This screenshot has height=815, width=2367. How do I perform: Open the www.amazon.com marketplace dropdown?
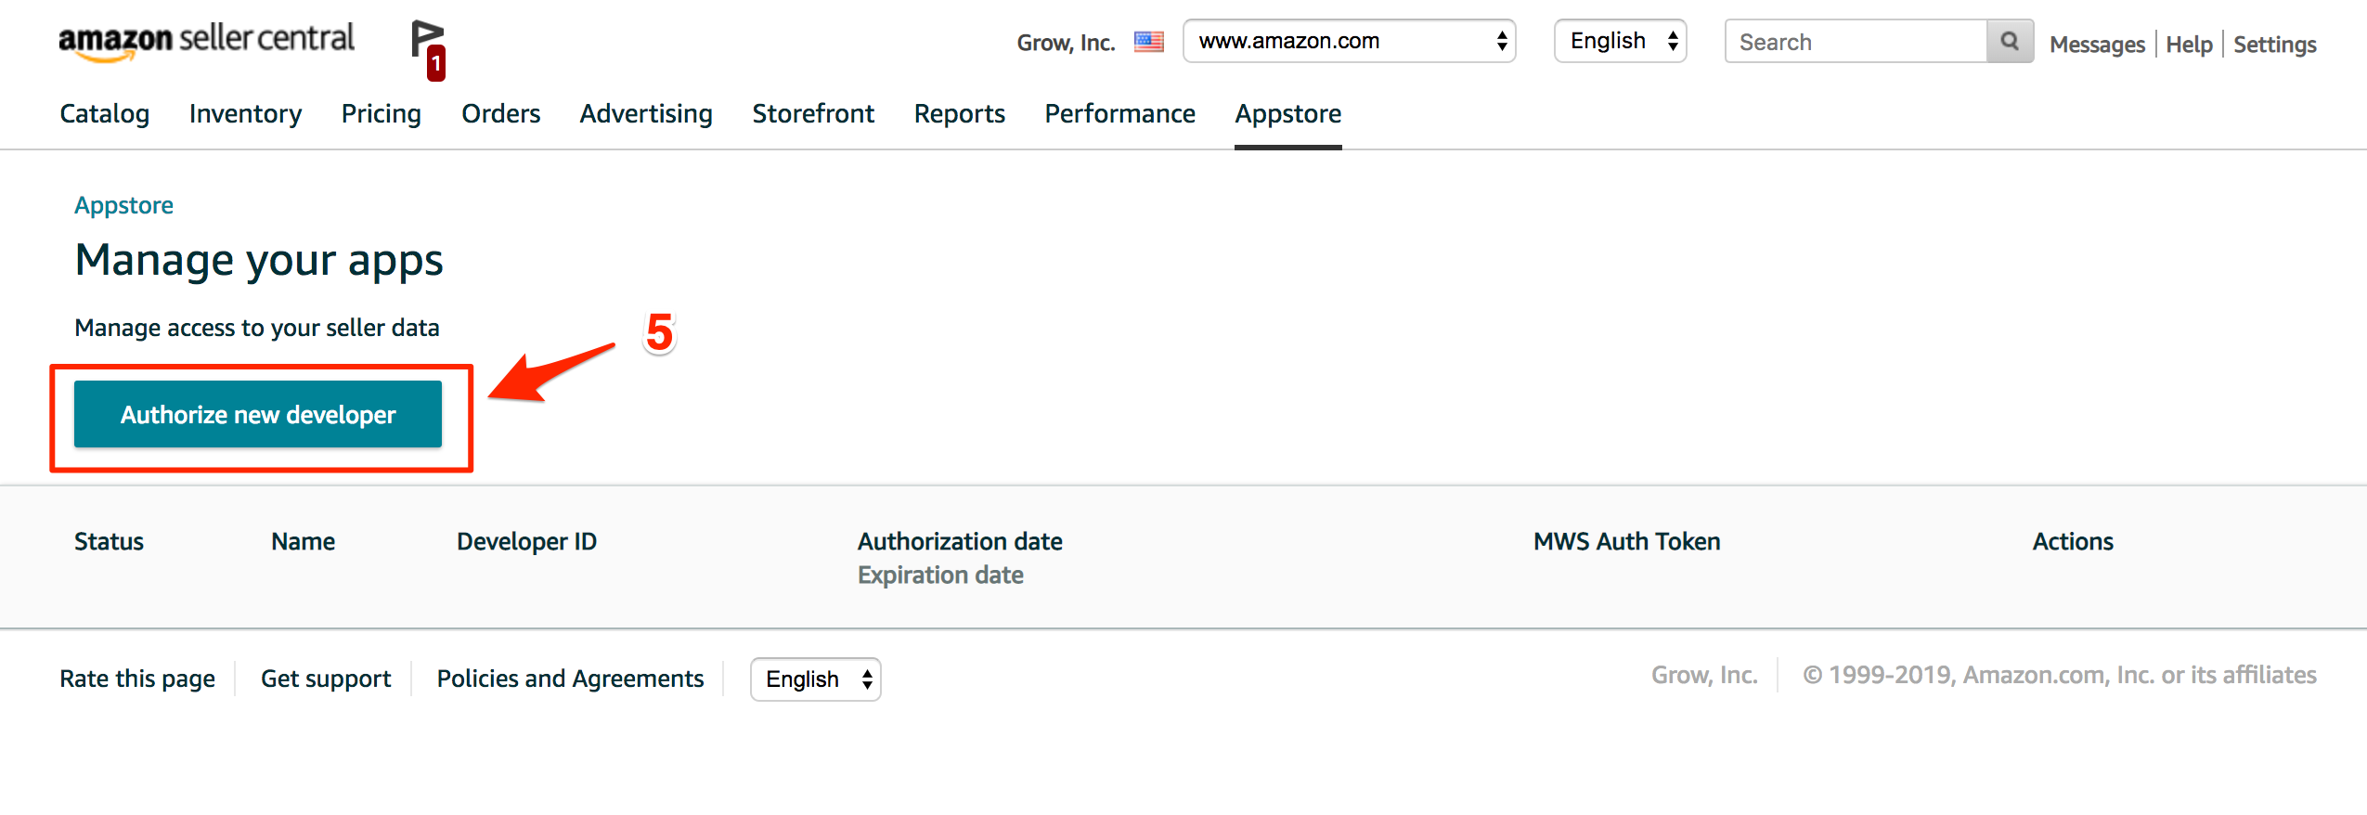tap(1349, 41)
